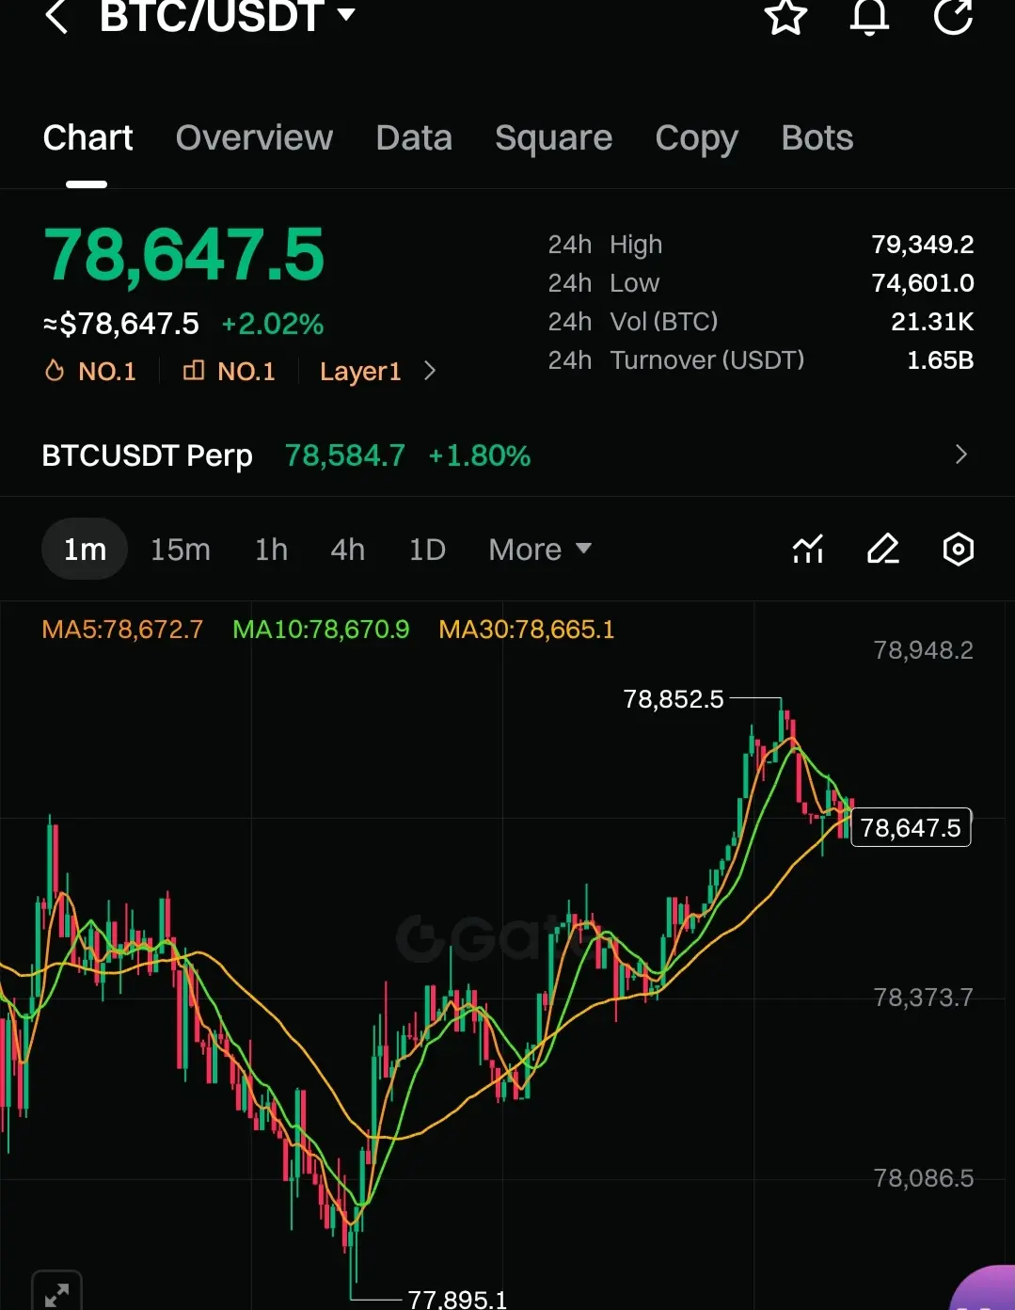Open the Data tab
Image resolution: width=1015 pixels, height=1310 pixels.
(x=414, y=138)
